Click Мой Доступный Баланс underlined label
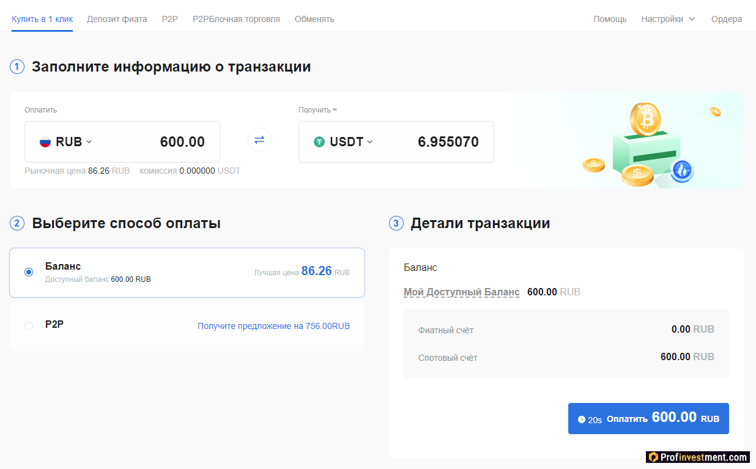This screenshot has height=469, width=756. [x=462, y=292]
